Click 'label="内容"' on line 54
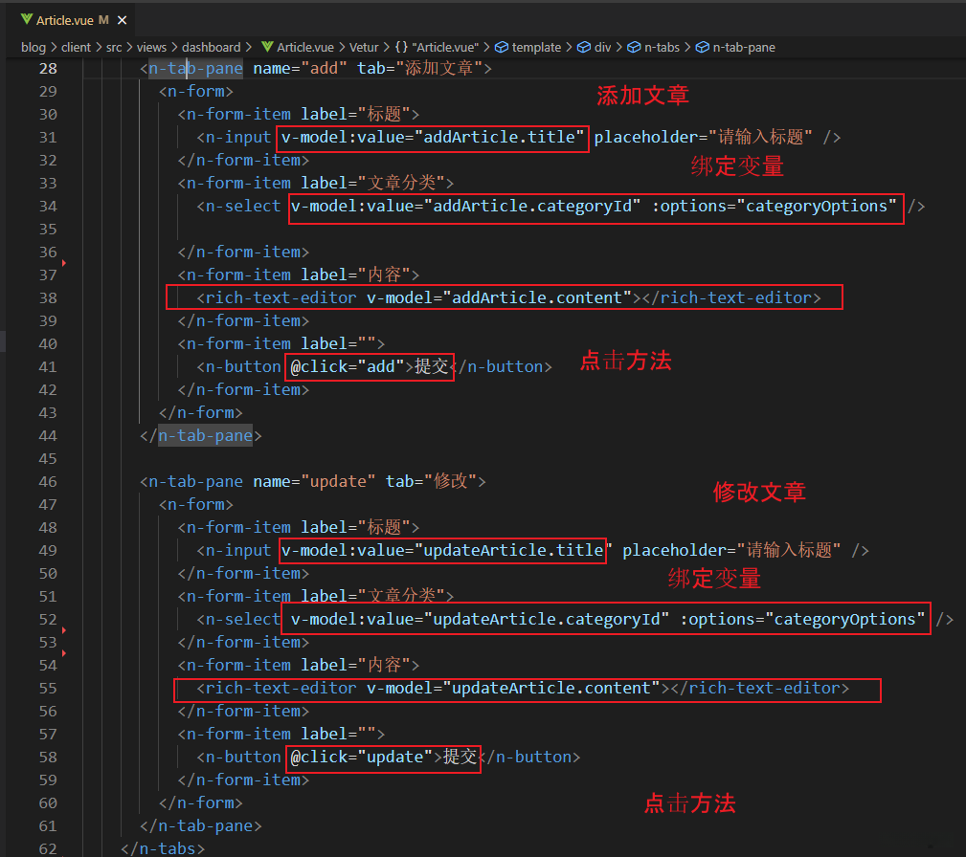The image size is (966, 857). point(355,665)
